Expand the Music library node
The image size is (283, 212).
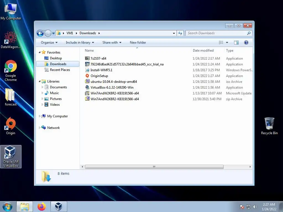click(42, 93)
